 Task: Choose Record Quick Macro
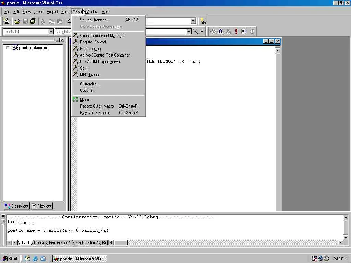109,106
